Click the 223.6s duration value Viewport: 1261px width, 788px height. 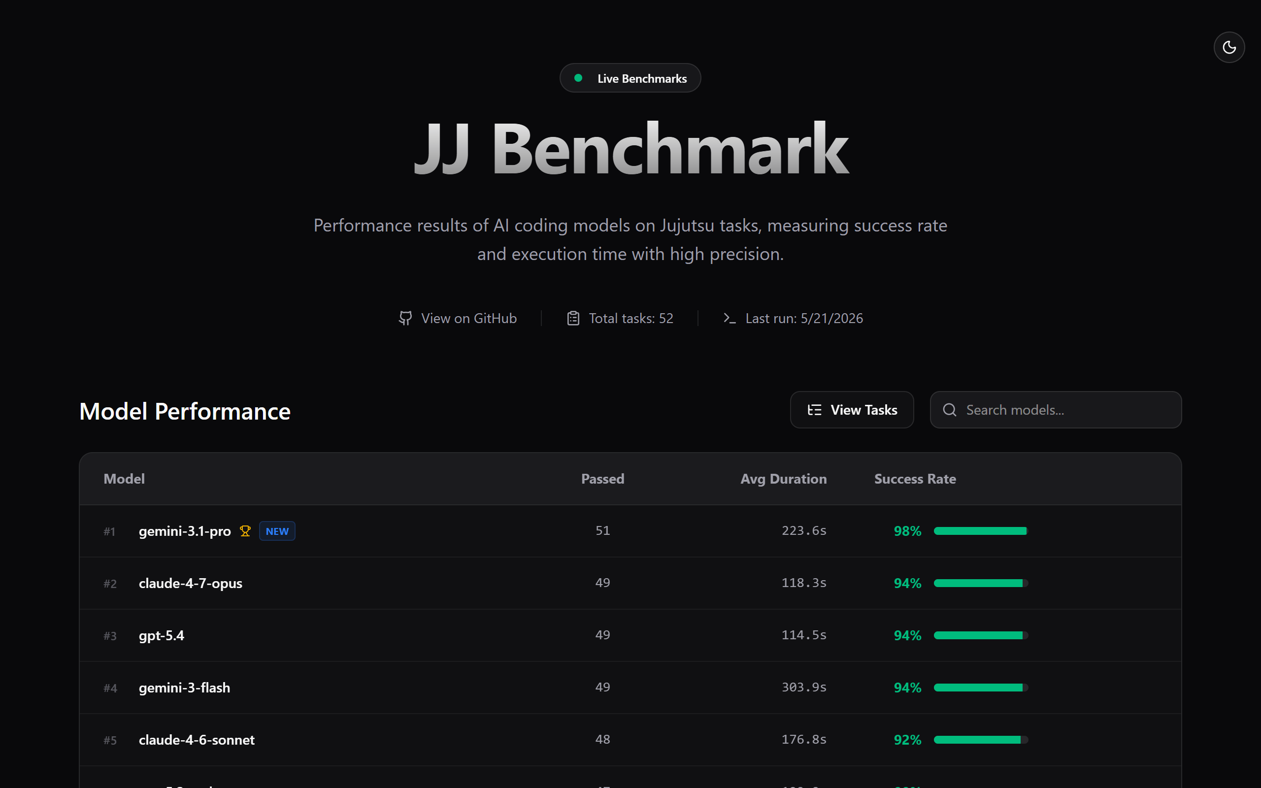(x=804, y=530)
